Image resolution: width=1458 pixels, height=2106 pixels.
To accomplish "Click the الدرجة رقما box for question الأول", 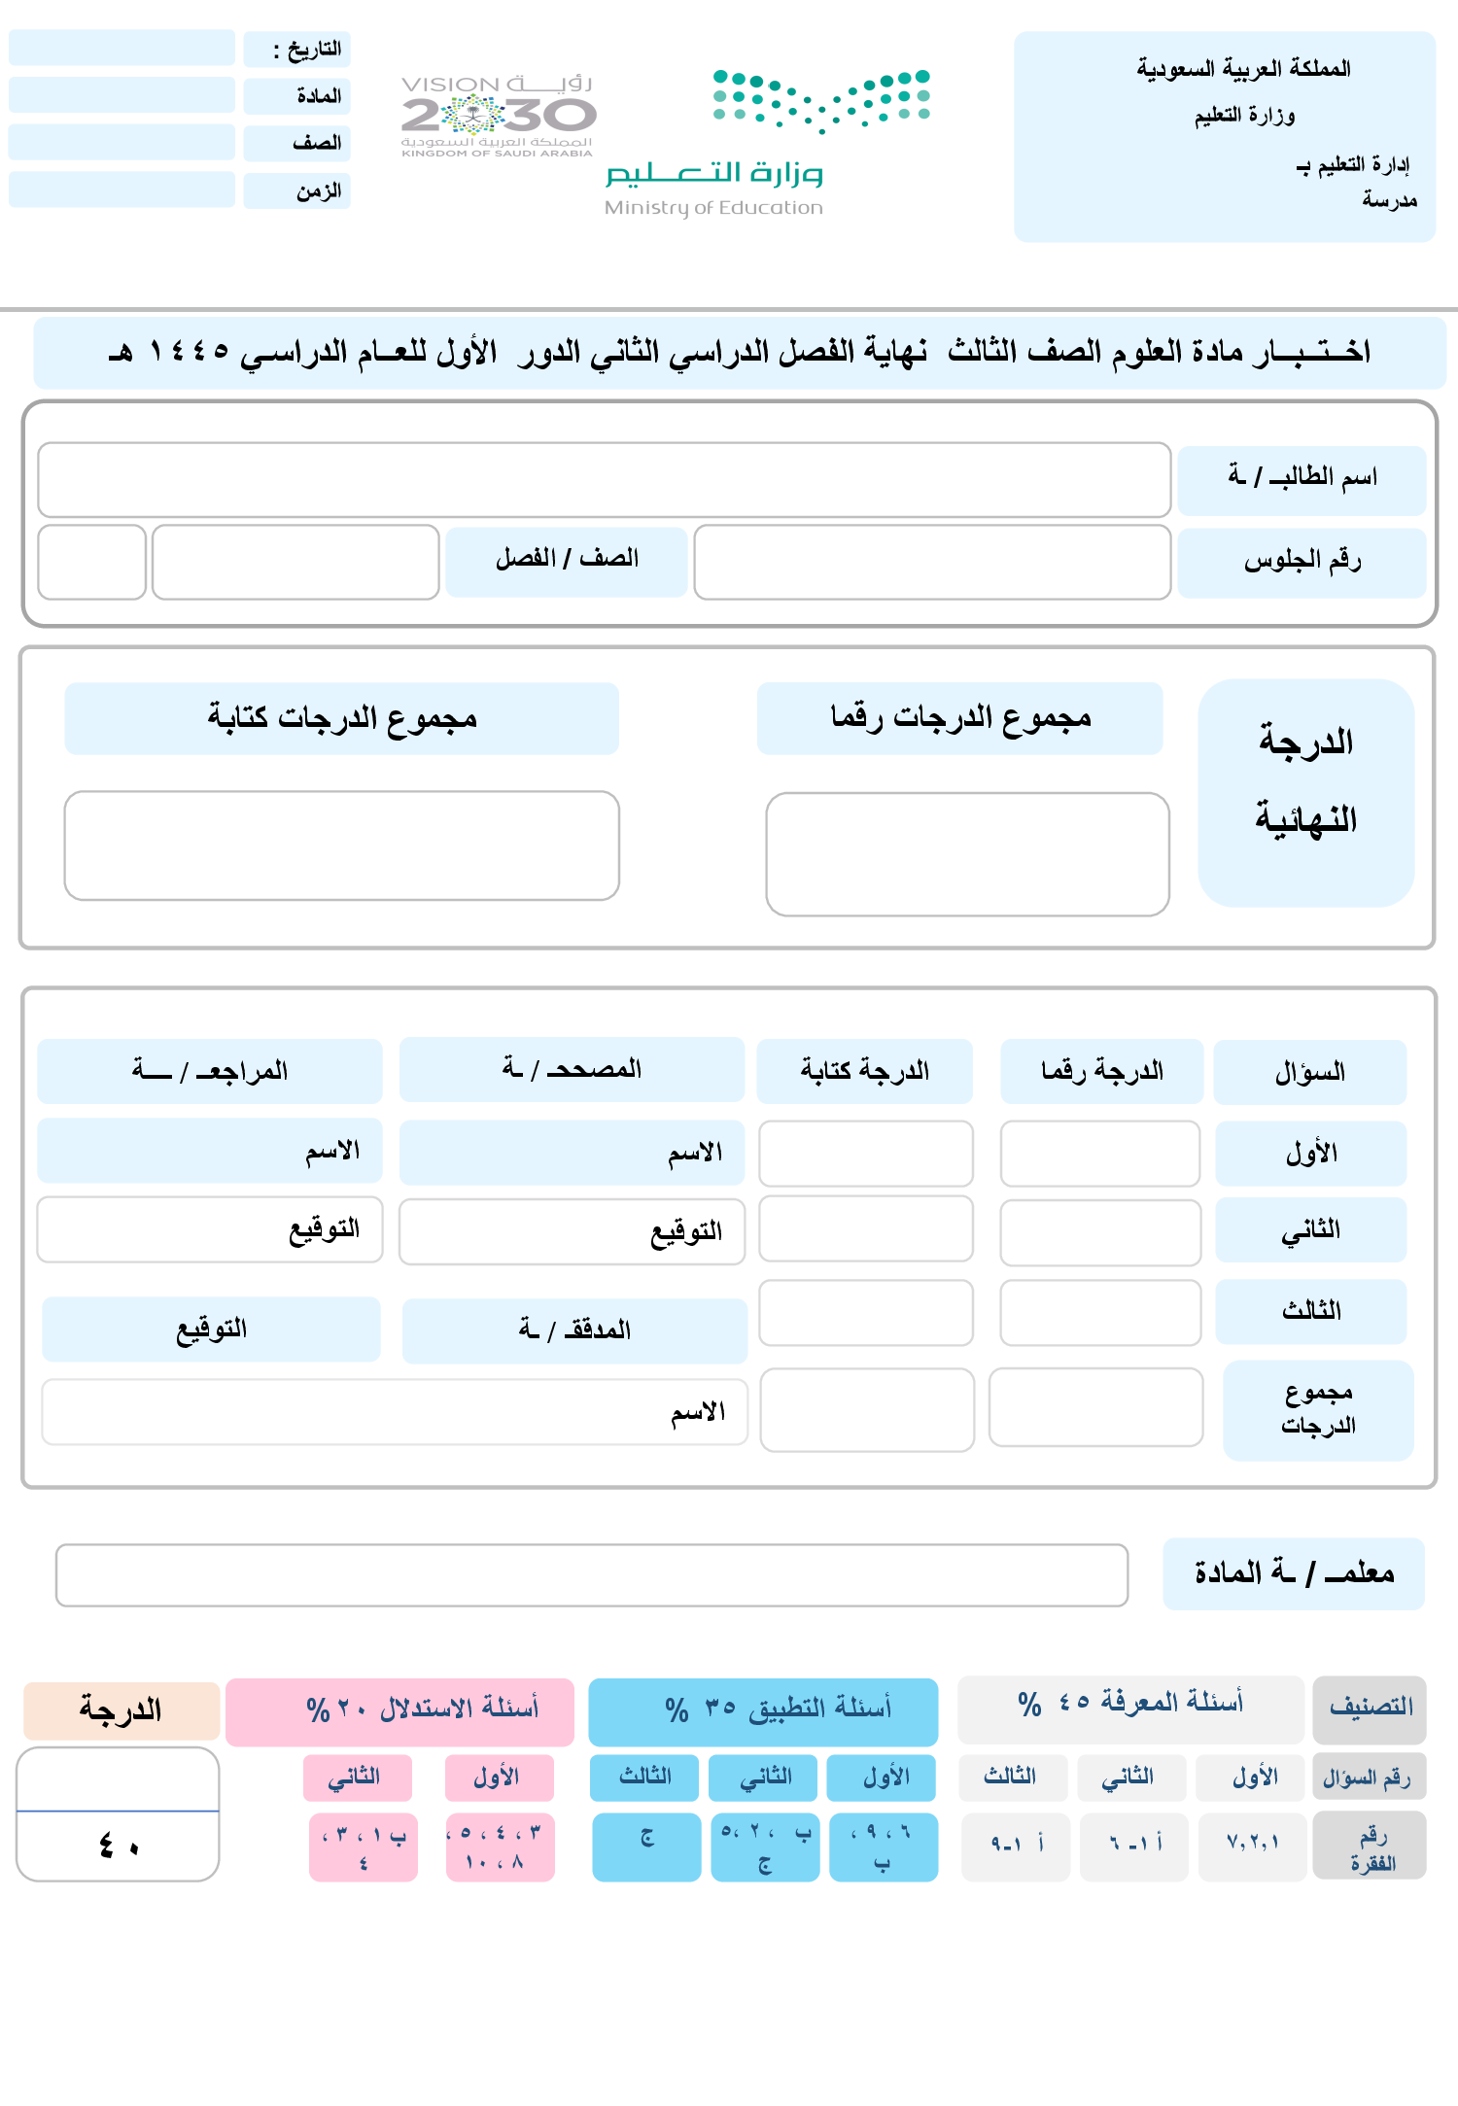I will coord(1099,1154).
